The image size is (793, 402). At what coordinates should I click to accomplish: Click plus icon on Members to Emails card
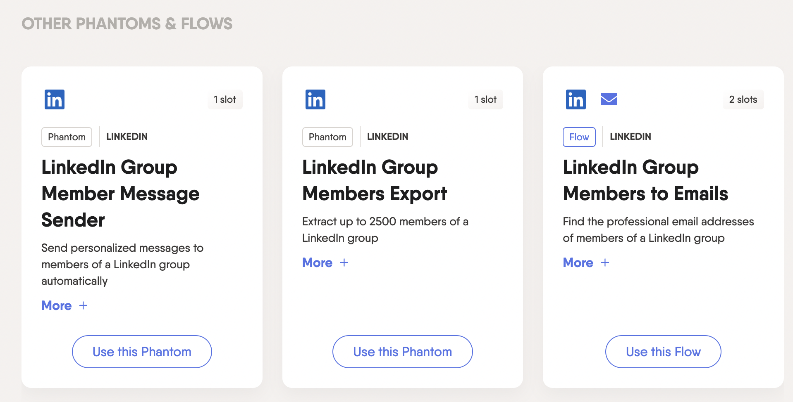[605, 262]
